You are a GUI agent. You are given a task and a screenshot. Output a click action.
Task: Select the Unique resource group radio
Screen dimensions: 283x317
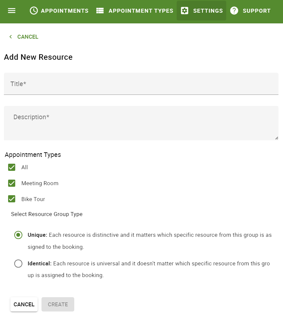point(18,235)
